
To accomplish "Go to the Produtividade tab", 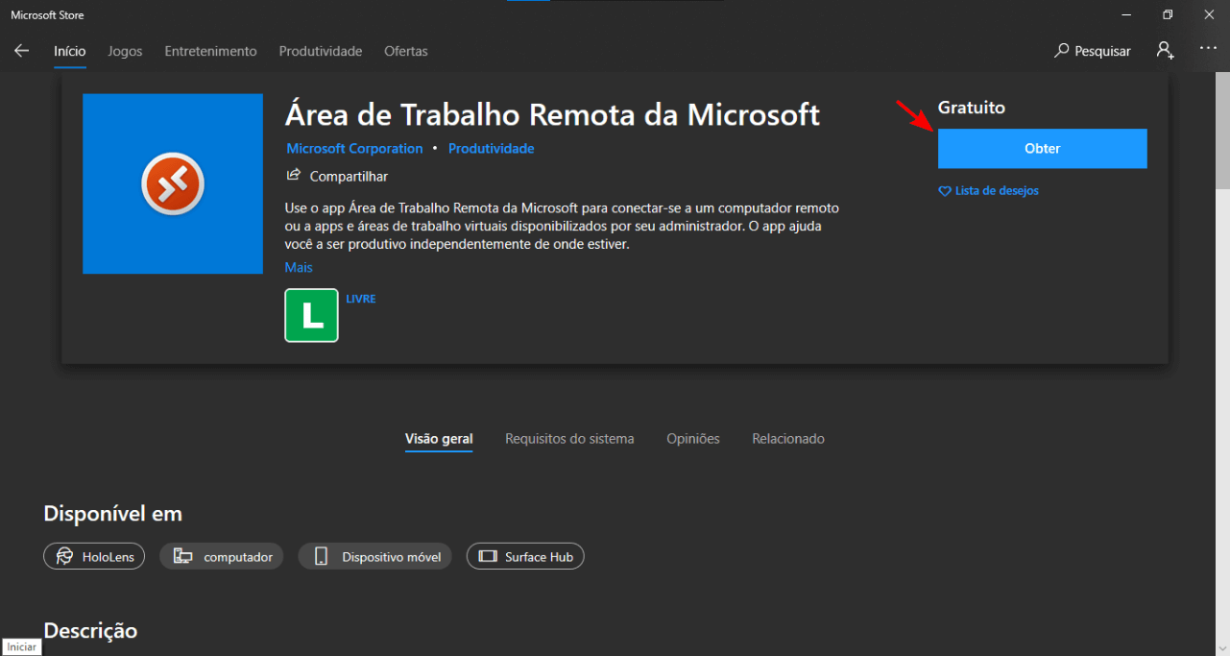I will (x=321, y=51).
